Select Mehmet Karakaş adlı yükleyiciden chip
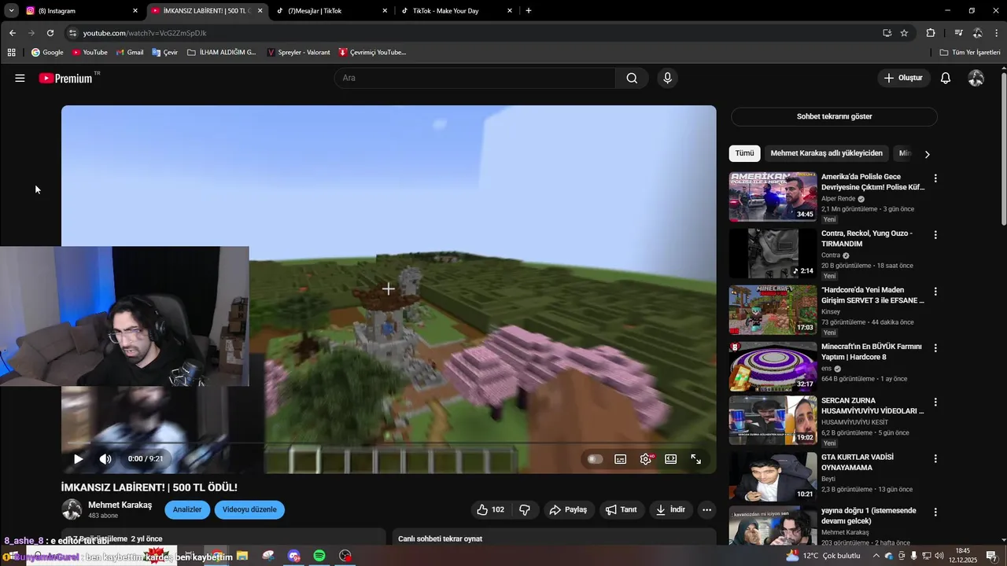This screenshot has width=1007, height=566. pos(826,153)
